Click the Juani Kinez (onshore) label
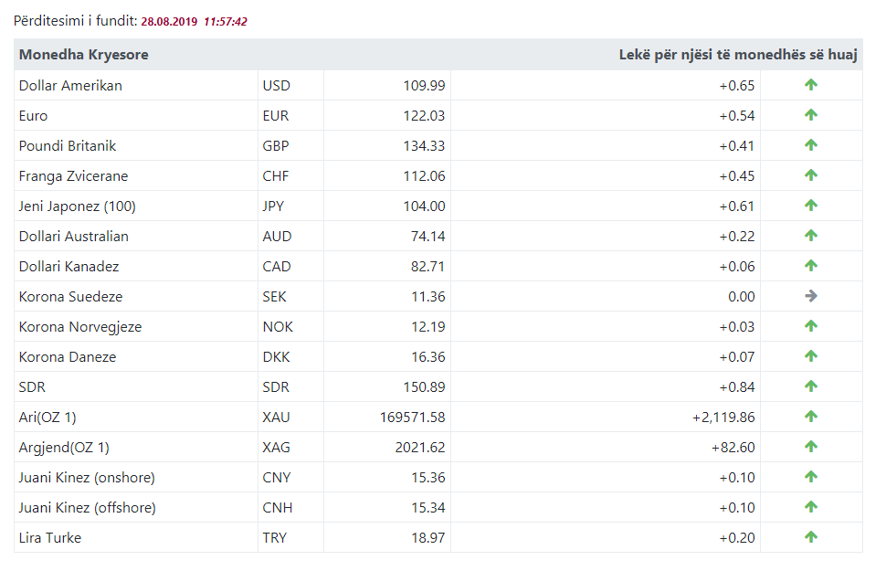886x571 pixels. pyautogui.click(x=87, y=478)
